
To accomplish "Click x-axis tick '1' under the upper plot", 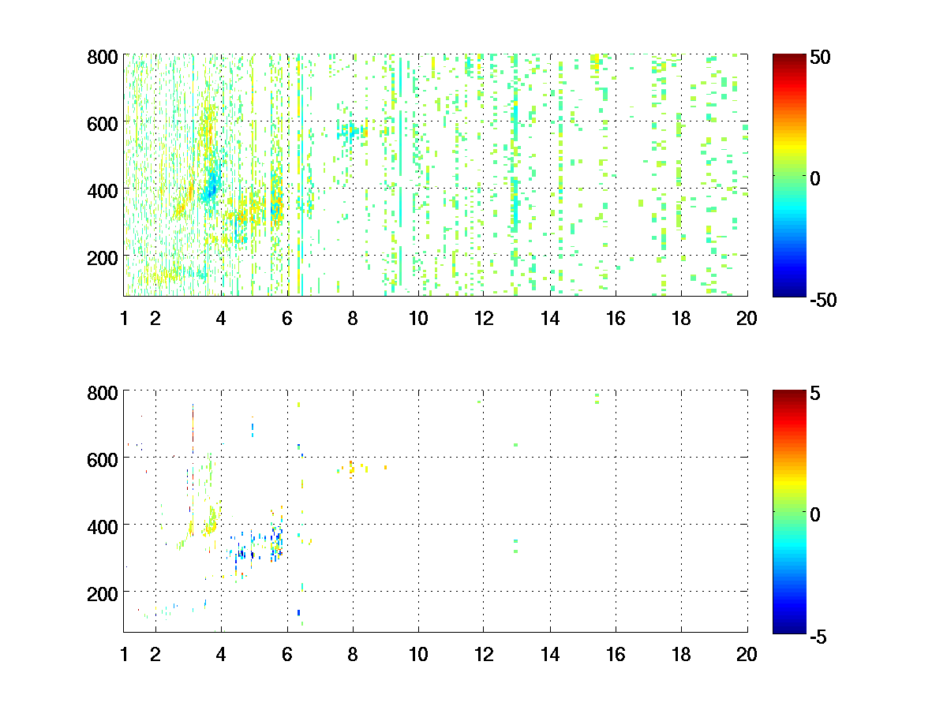I will point(124,319).
